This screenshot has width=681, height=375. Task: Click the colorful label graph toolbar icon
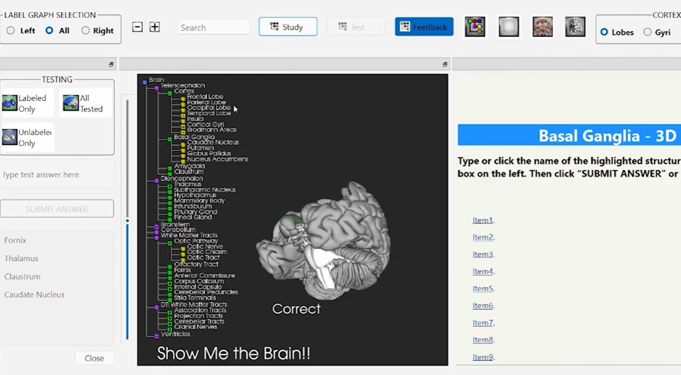(x=475, y=27)
